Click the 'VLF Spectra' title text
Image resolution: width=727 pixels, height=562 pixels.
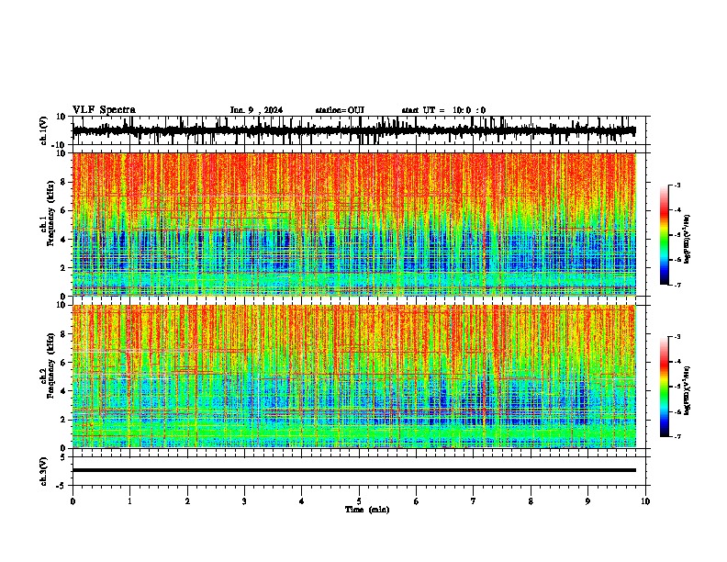[x=104, y=110]
